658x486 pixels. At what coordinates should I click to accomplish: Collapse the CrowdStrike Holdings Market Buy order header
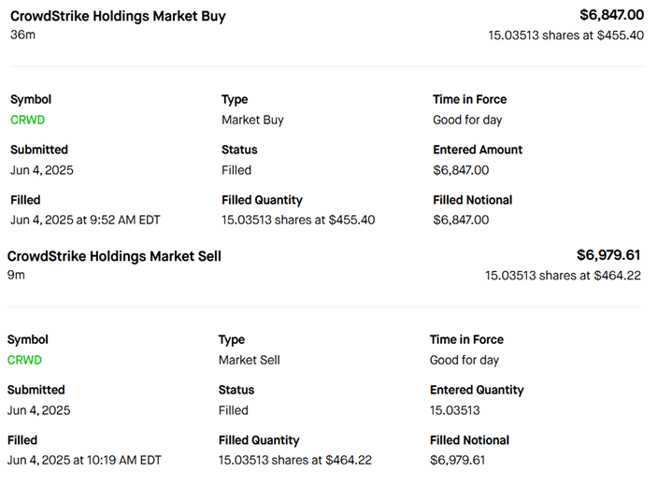[118, 16]
